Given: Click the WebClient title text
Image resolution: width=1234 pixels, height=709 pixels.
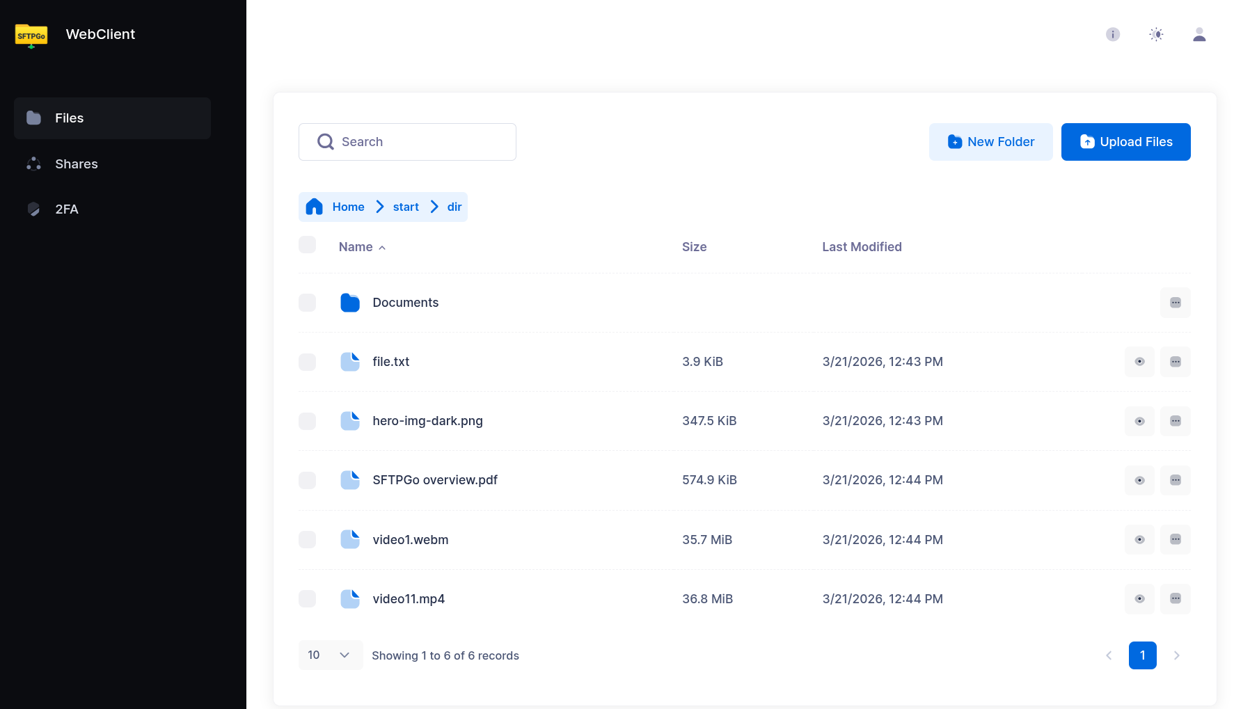Looking at the screenshot, I should 100,34.
